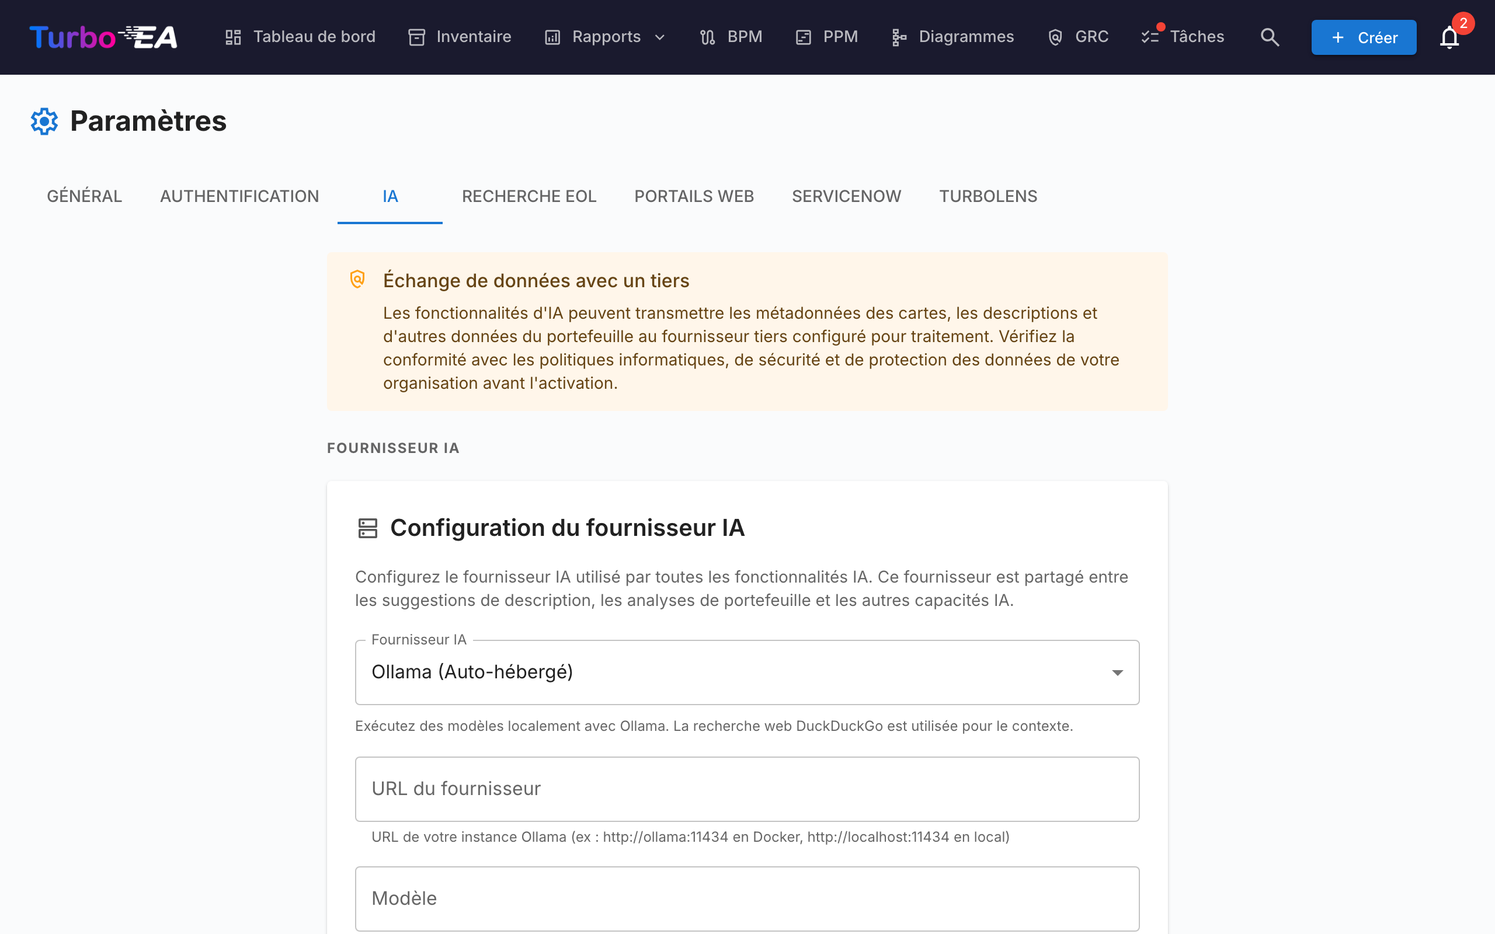Open the Recherche EOL tab

(x=529, y=197)
